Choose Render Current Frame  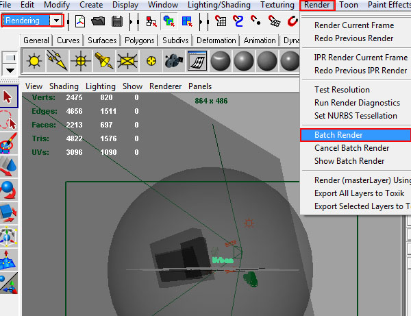[354, 25]
